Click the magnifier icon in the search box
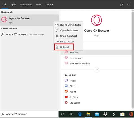Screen dimensions: 134x118 coord(3,114)
